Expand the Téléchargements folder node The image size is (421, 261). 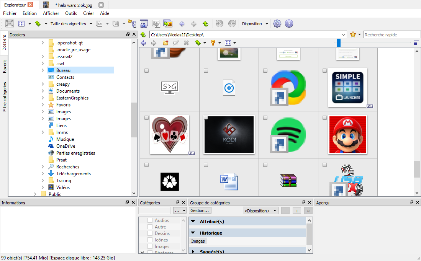point(43,173)
